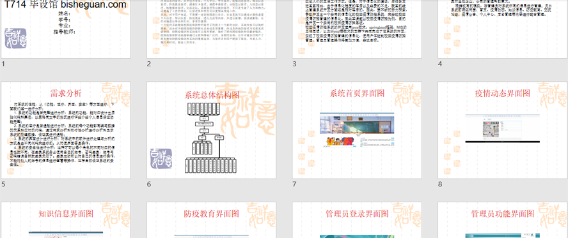Click the 防疫教育界面图 title text
The image size is (568, 238).
pyautogui.click(x=212, y=214)
